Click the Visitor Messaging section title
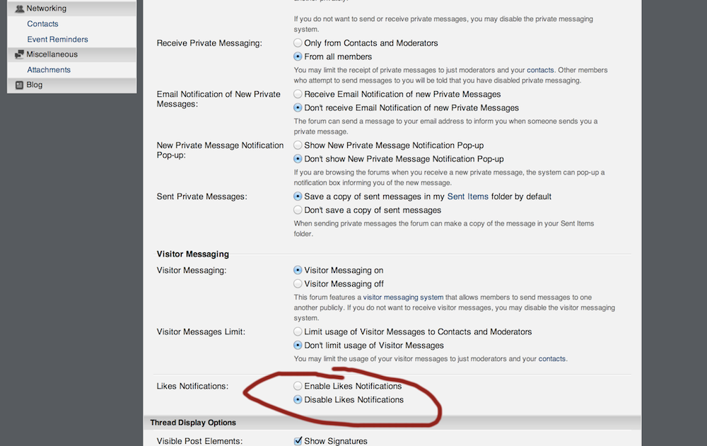 [193, 254]
